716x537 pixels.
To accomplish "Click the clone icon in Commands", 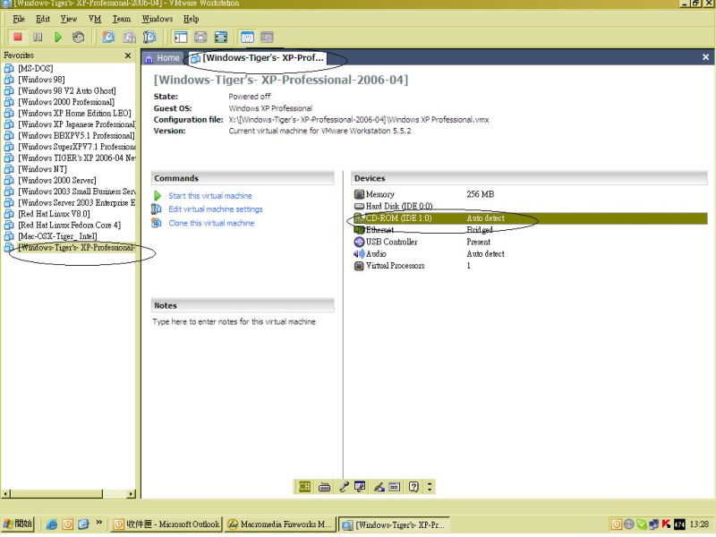I will tap(156, 223).
